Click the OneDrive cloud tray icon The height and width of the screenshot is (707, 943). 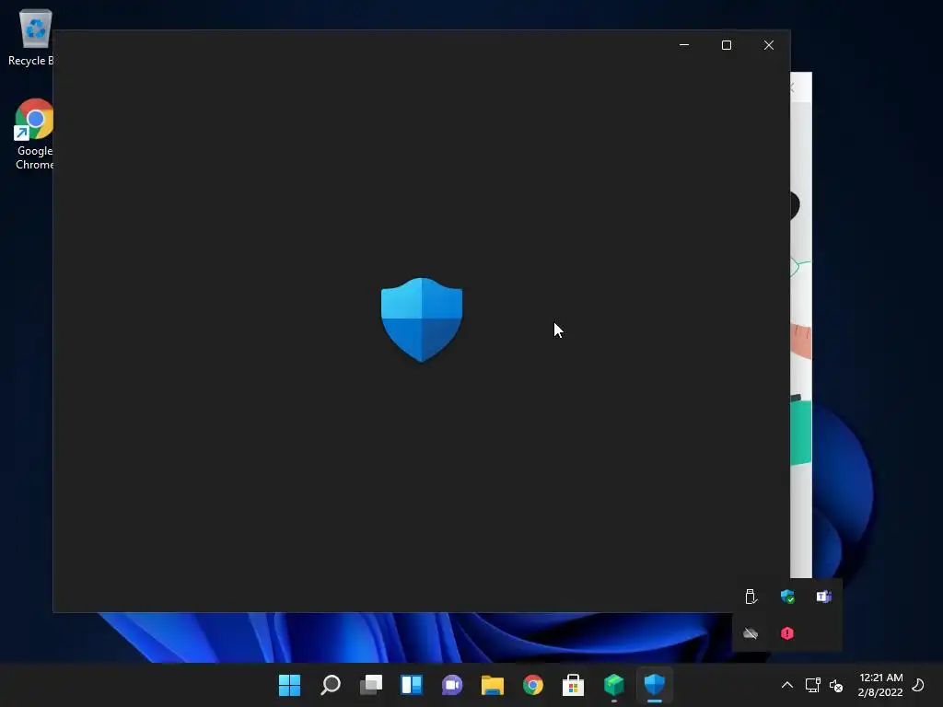point(751,633)
